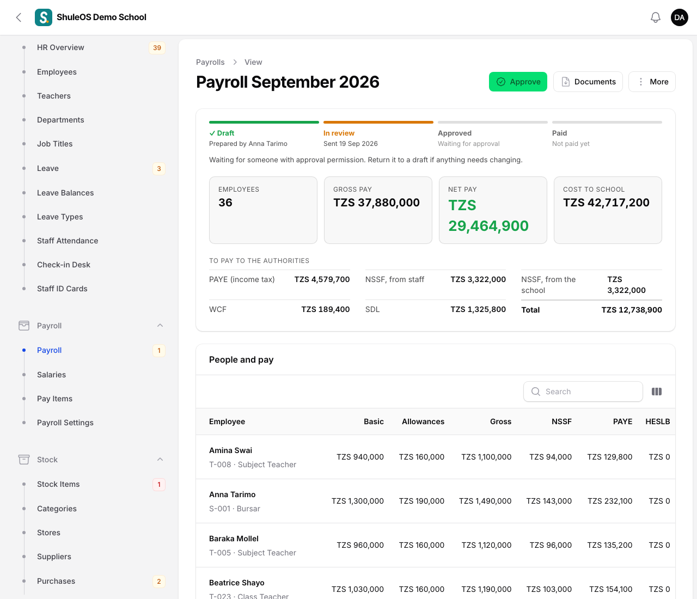Open the More actions menu

tap(652, 82)
